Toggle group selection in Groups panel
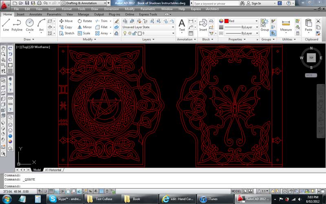326x204 pixels. [x=273, y=33]
